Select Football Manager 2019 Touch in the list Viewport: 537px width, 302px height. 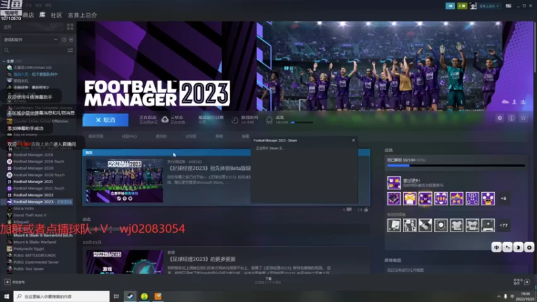39,161
